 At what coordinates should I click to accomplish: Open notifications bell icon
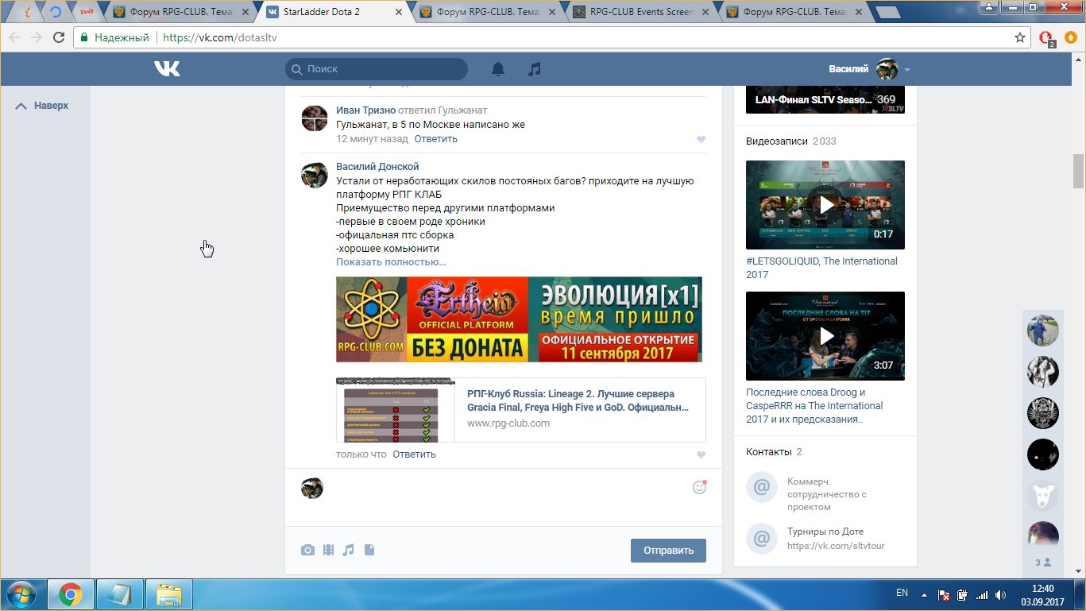click(498, 69)
